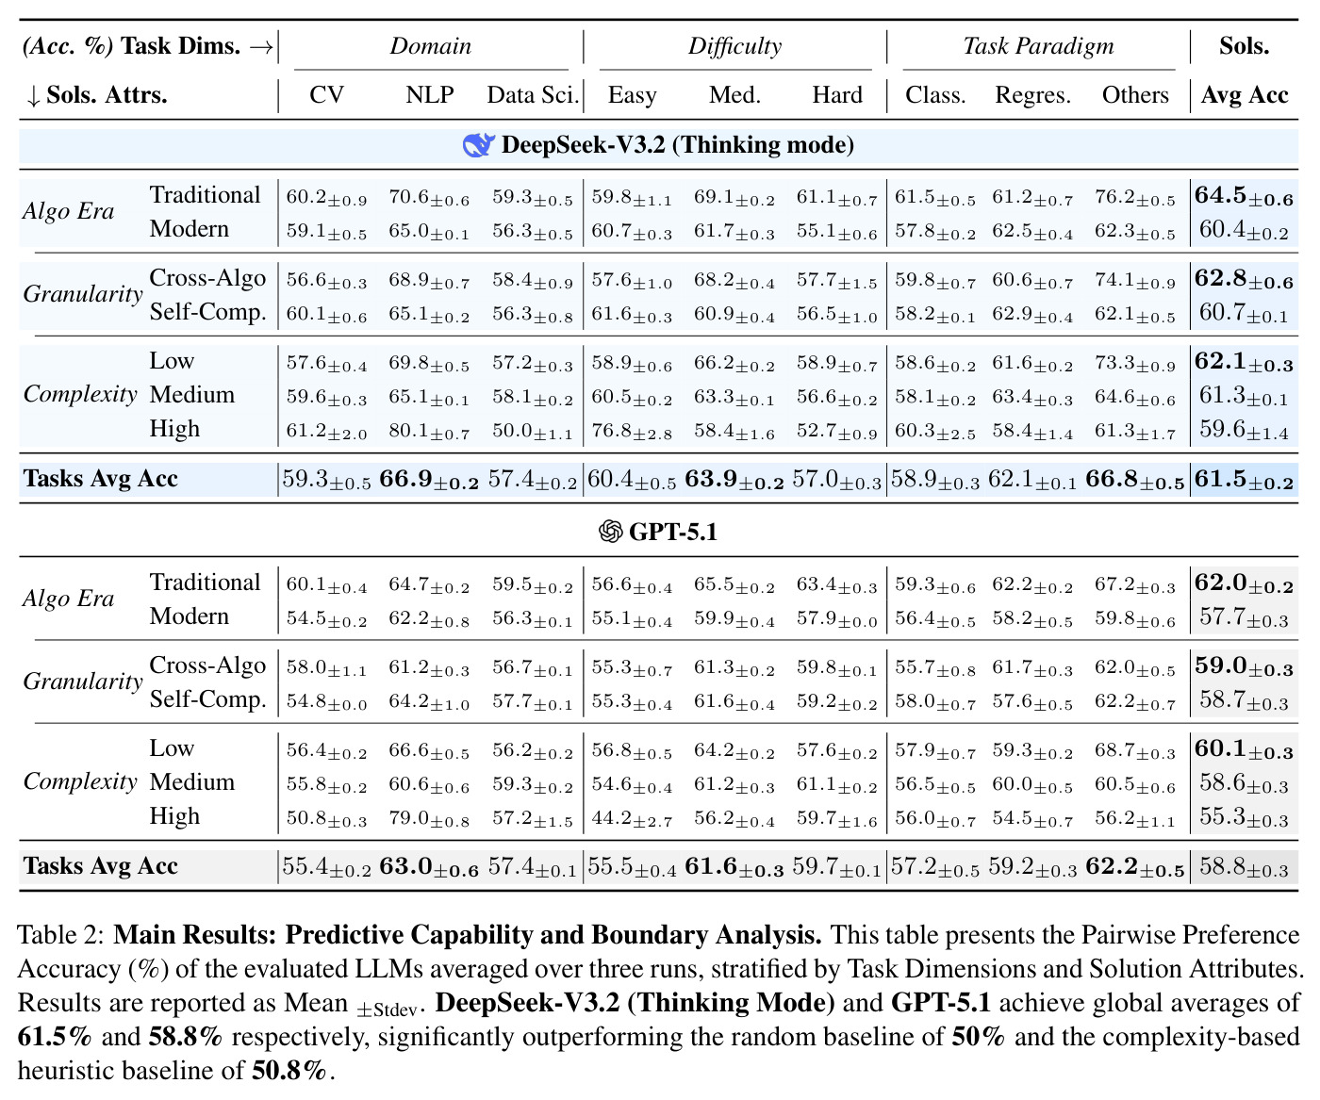Screen dimensions: 1320x1100
Task: Click the 'Others' column header
Action: pyautogui.click(x=1135, y=95)
